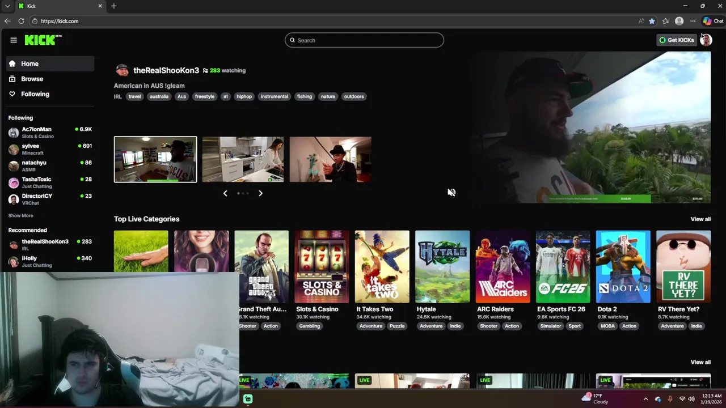Open DirectorICY channel in Following list
This screenshot has width=726, height=408.
click(50, 199)
